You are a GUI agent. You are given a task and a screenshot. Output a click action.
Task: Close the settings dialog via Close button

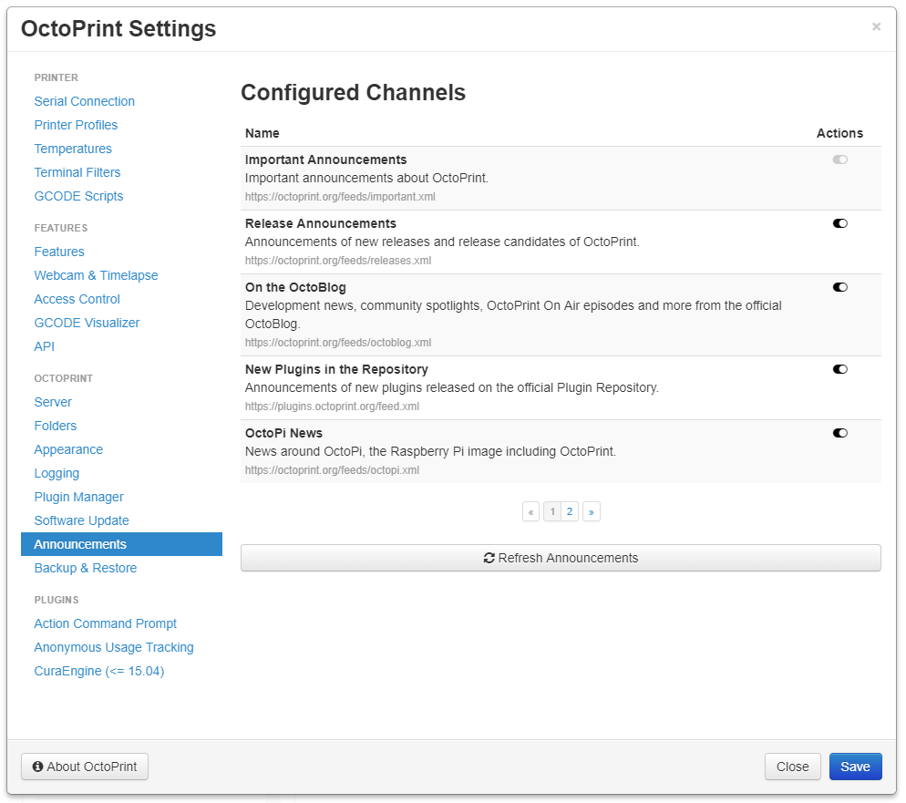(792, 767)
